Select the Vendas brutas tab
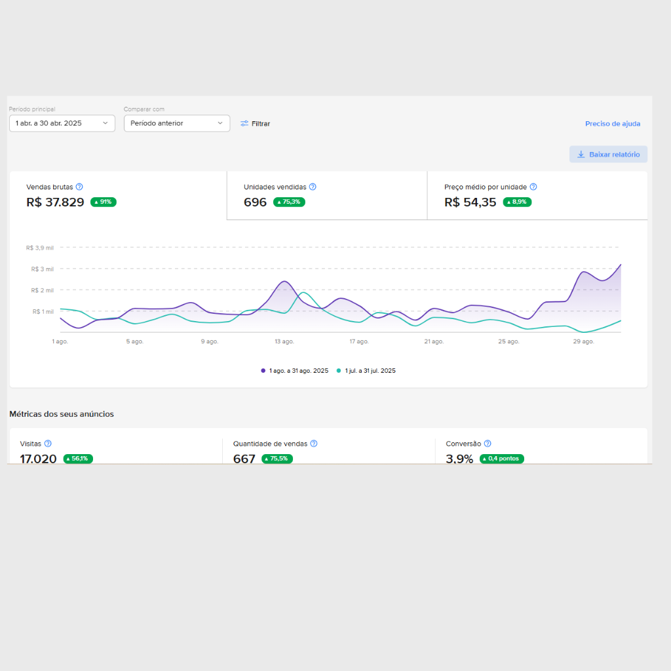Viewport: 671px width, 671px height. click(118, 195)
